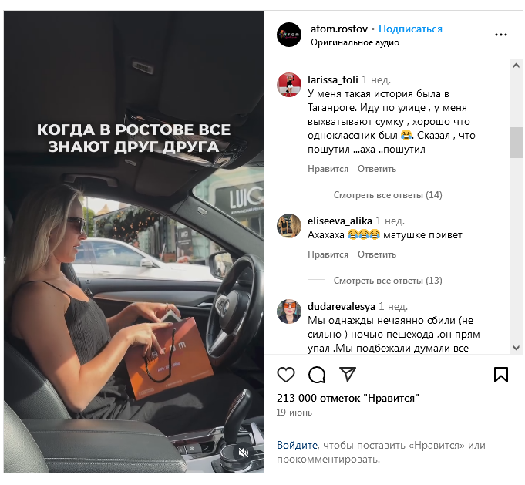Viewport: 525px width, 485px height.
Task: Open atom.rostov profile avatar
Action: [x=289, y=35]
